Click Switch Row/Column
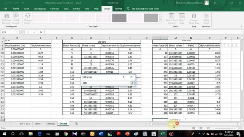The image size is (244, 137). pos(172,19)
